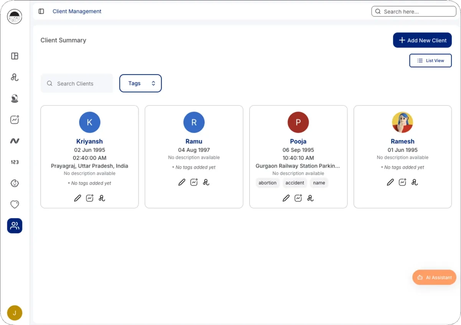Click the Client Summary heading
The image size is (461, 325).
63,40
